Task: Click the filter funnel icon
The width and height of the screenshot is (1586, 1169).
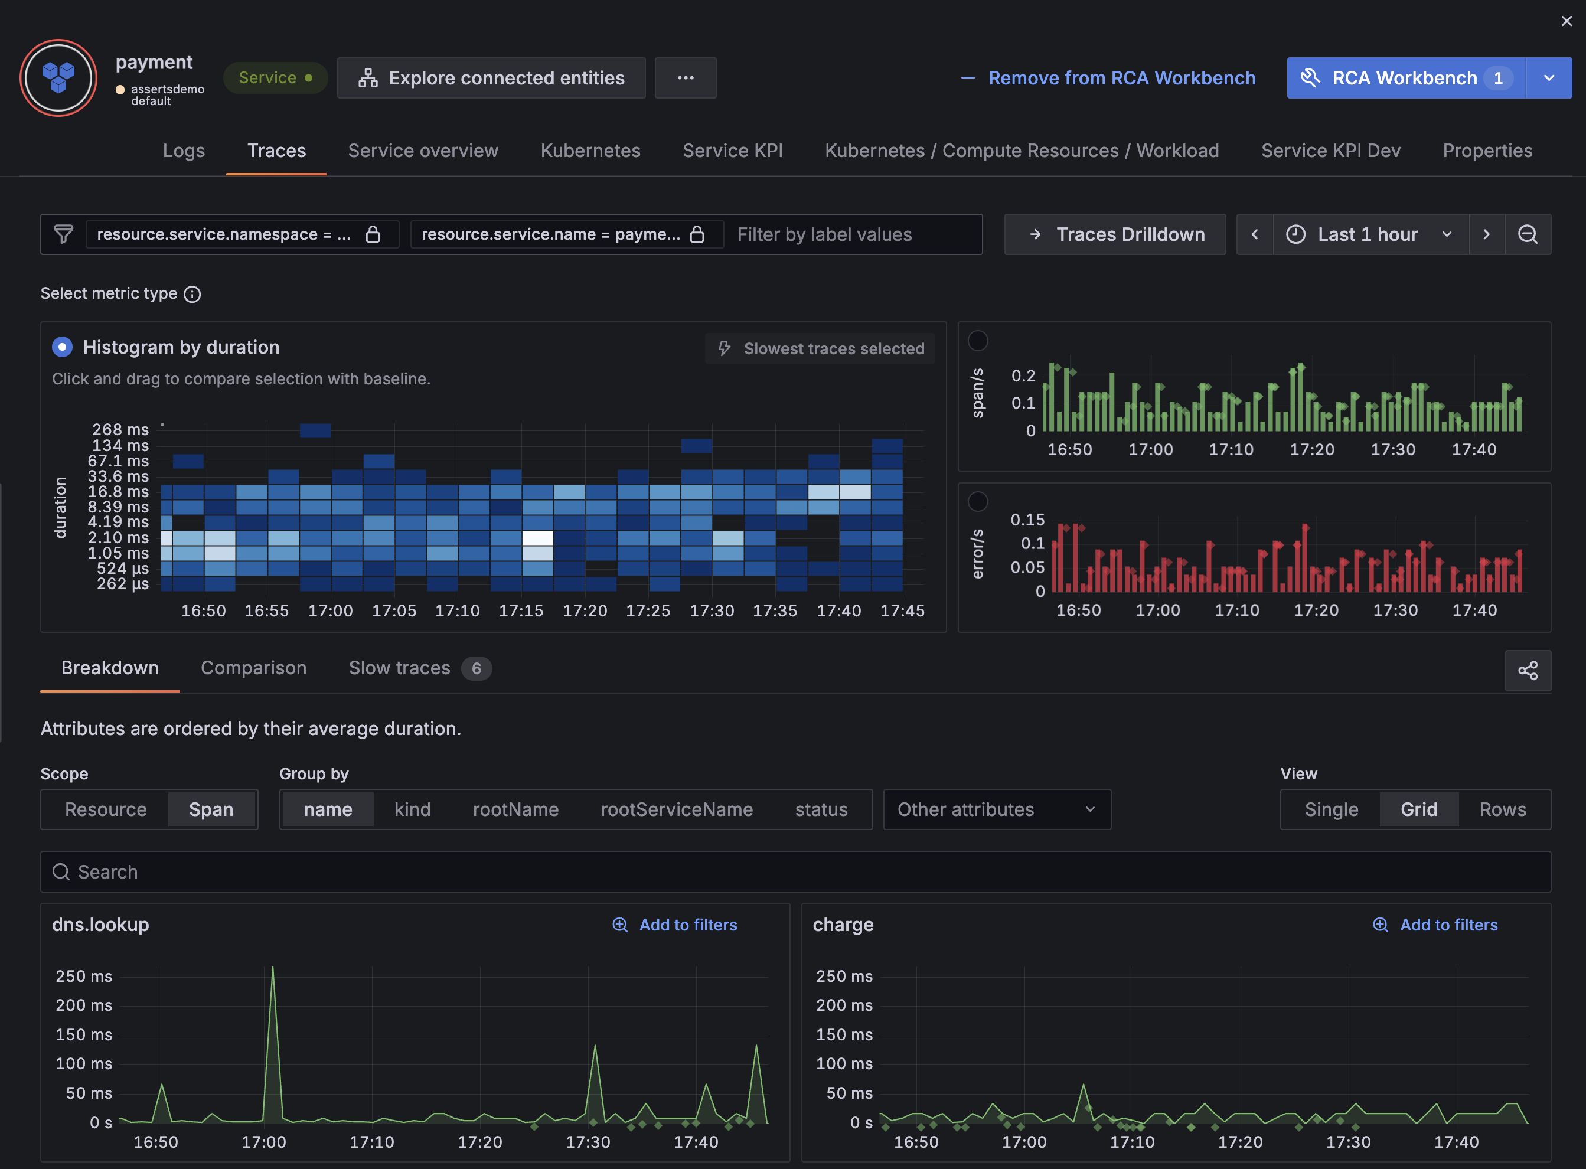Action: point(64,234)
